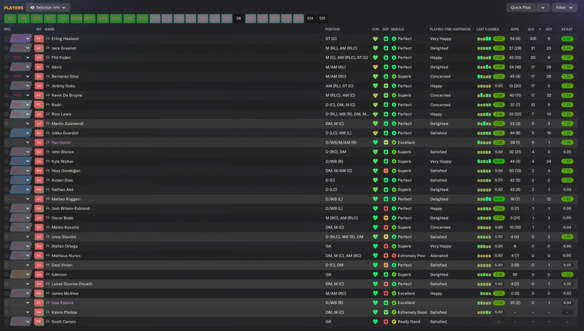Viewport: 584px width, 331px height.
Task: Toggle the pick checkmark for Ederson
Action: tap(6, 274)
